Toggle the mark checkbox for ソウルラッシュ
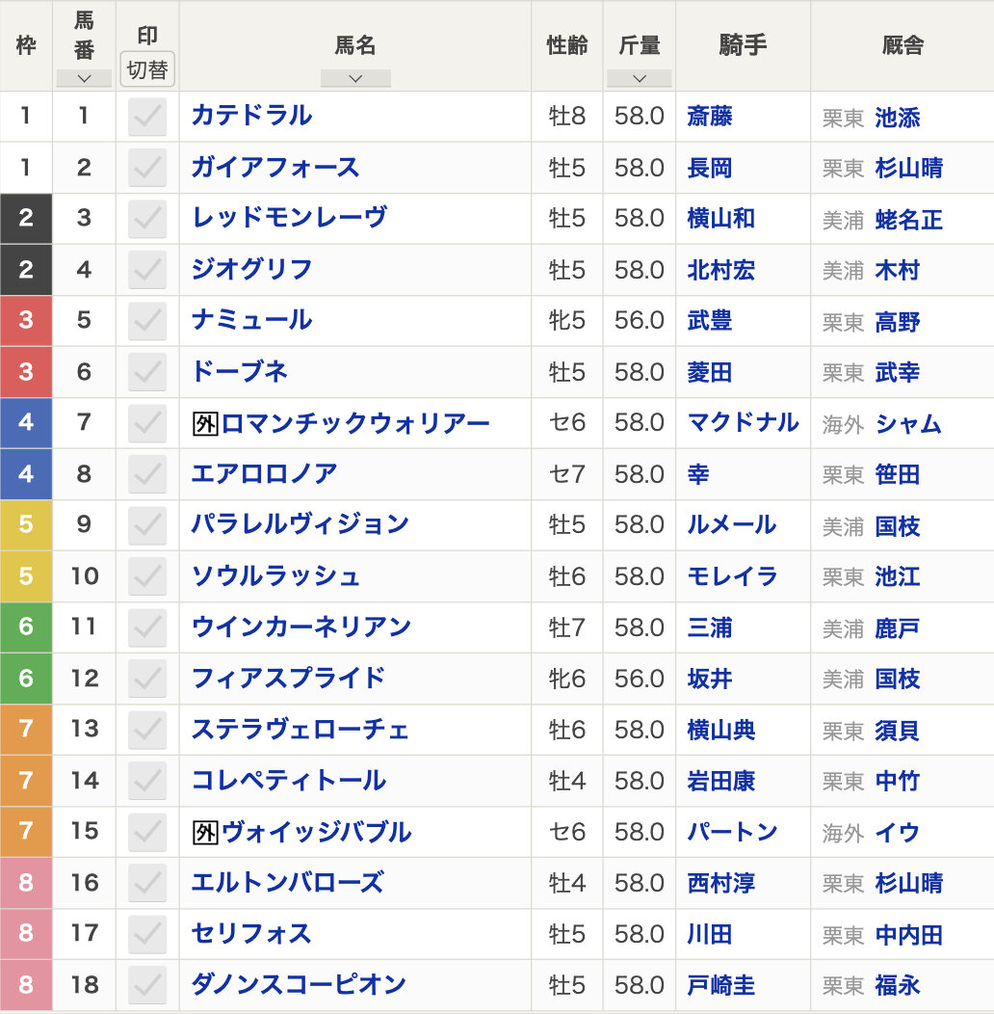This screenshot has height=1014, width=994. pos(147,576)
